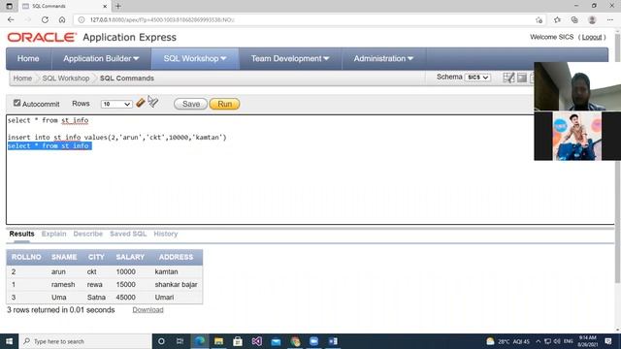Close the SQL Commands browser tab
Image resolution: width=621 pixels, height=349 pixels.
pyautogui.click(x=105, y=6)
